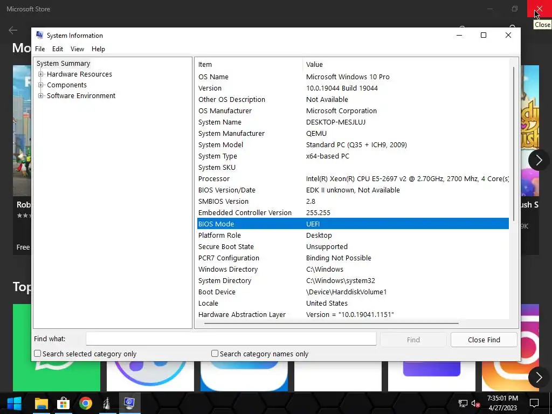
Task: Select the Embedded Controller Version row
Action: pos(353,212)
